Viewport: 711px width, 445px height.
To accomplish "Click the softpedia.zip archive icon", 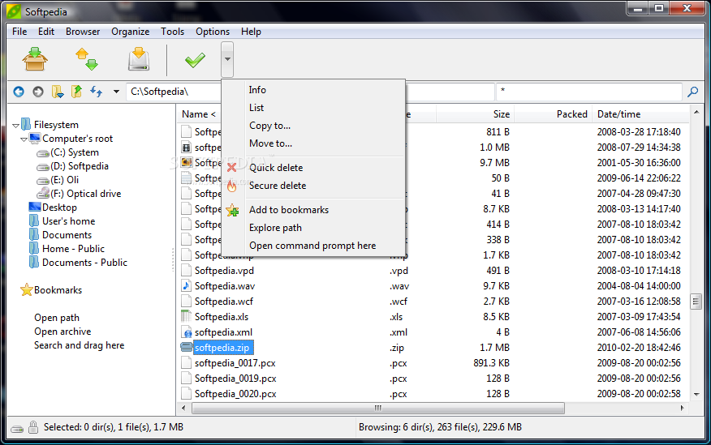I will point(187,347).
